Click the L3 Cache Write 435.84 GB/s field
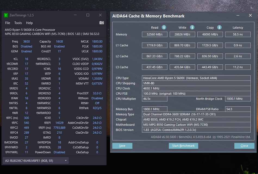This screenshot has width=258, height=174. click(182, 67)
